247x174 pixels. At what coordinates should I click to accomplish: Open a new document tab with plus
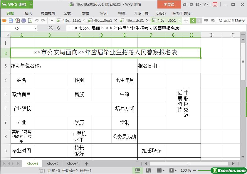pyautogui.click(x=186, y=21)
